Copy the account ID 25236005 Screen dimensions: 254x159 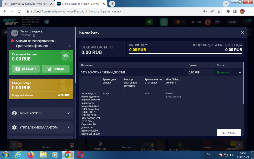pos(34,36)
